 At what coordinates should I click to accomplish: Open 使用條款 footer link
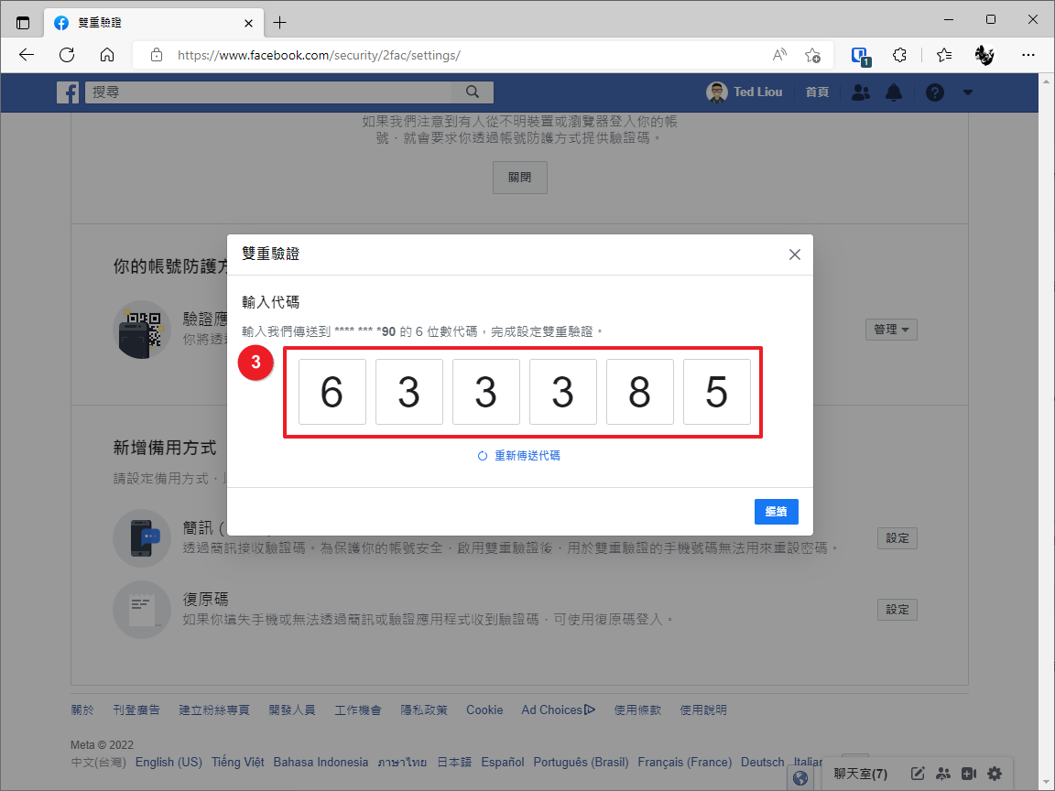pos(637,710)
